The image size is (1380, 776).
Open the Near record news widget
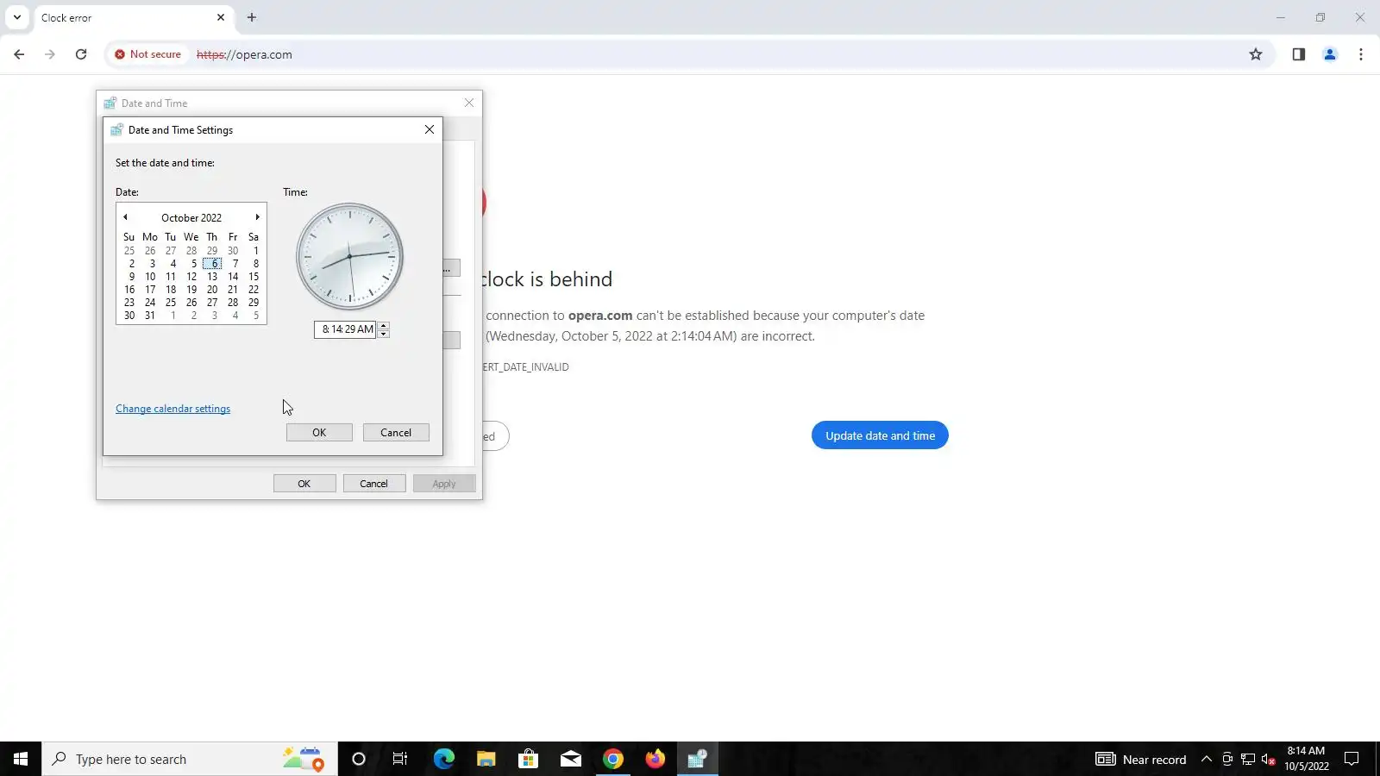tap(1140, 759)
